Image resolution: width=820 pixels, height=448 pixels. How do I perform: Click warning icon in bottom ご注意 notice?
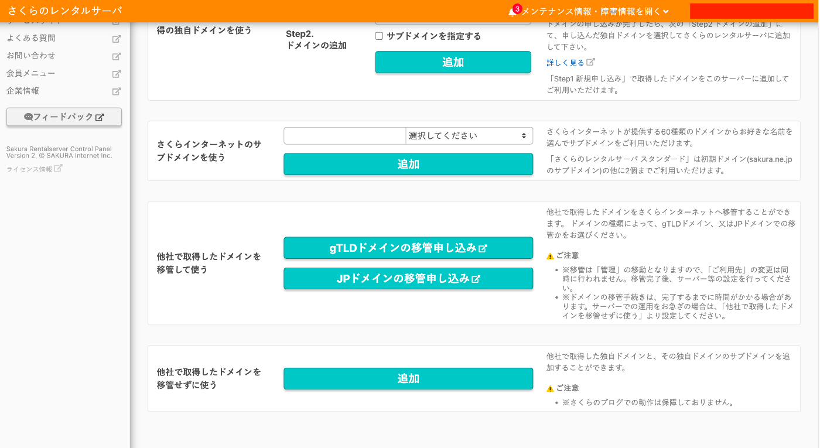click(550, 387)
